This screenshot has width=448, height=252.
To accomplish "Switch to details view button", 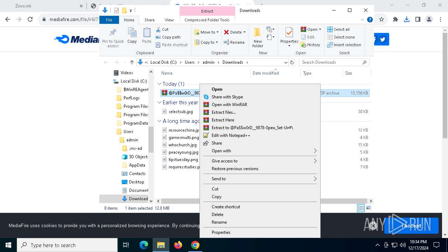I will point(361,208).
